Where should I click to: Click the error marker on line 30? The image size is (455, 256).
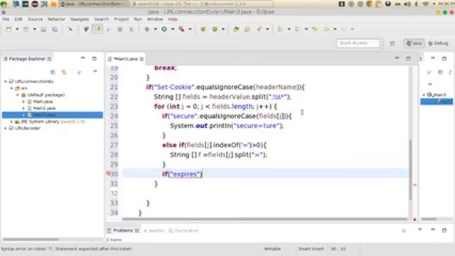click(108, 174)
